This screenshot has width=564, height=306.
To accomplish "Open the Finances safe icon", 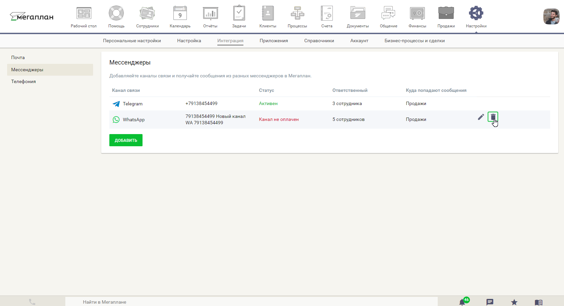I will tap(417, 14).
